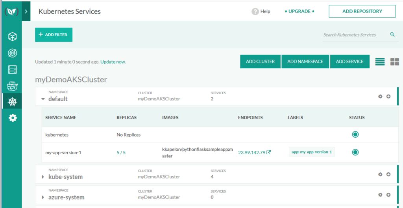The height and width of the screenshot is (208, 403).
Task: Click plus icon for default namespace
Action: click(x=388, y=96)
